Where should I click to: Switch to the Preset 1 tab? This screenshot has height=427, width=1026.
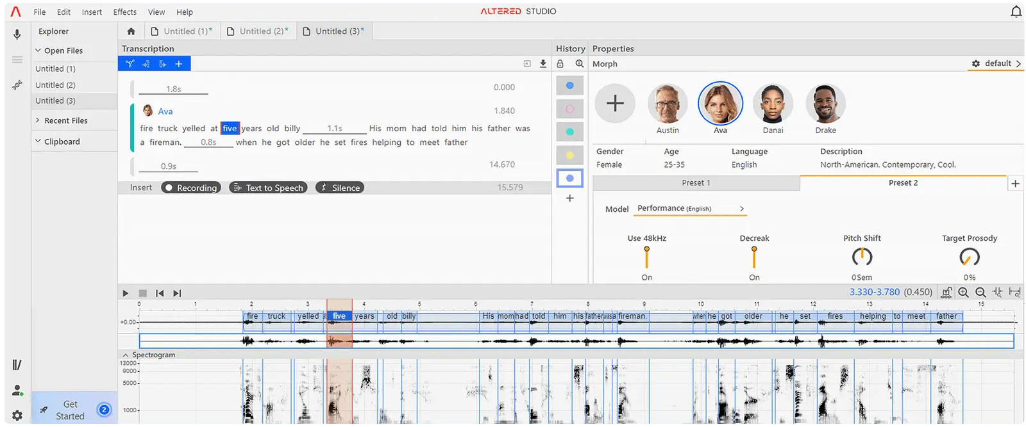click(x=696, y=183)
